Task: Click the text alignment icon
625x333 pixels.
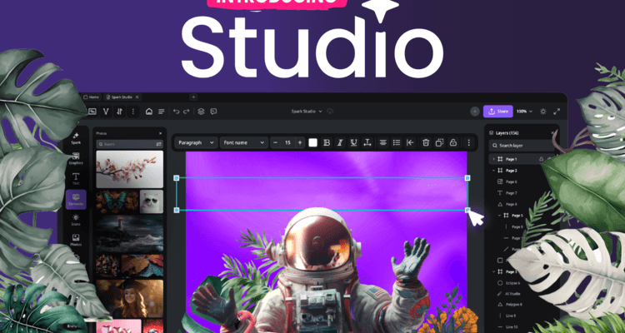Action: 383,142
